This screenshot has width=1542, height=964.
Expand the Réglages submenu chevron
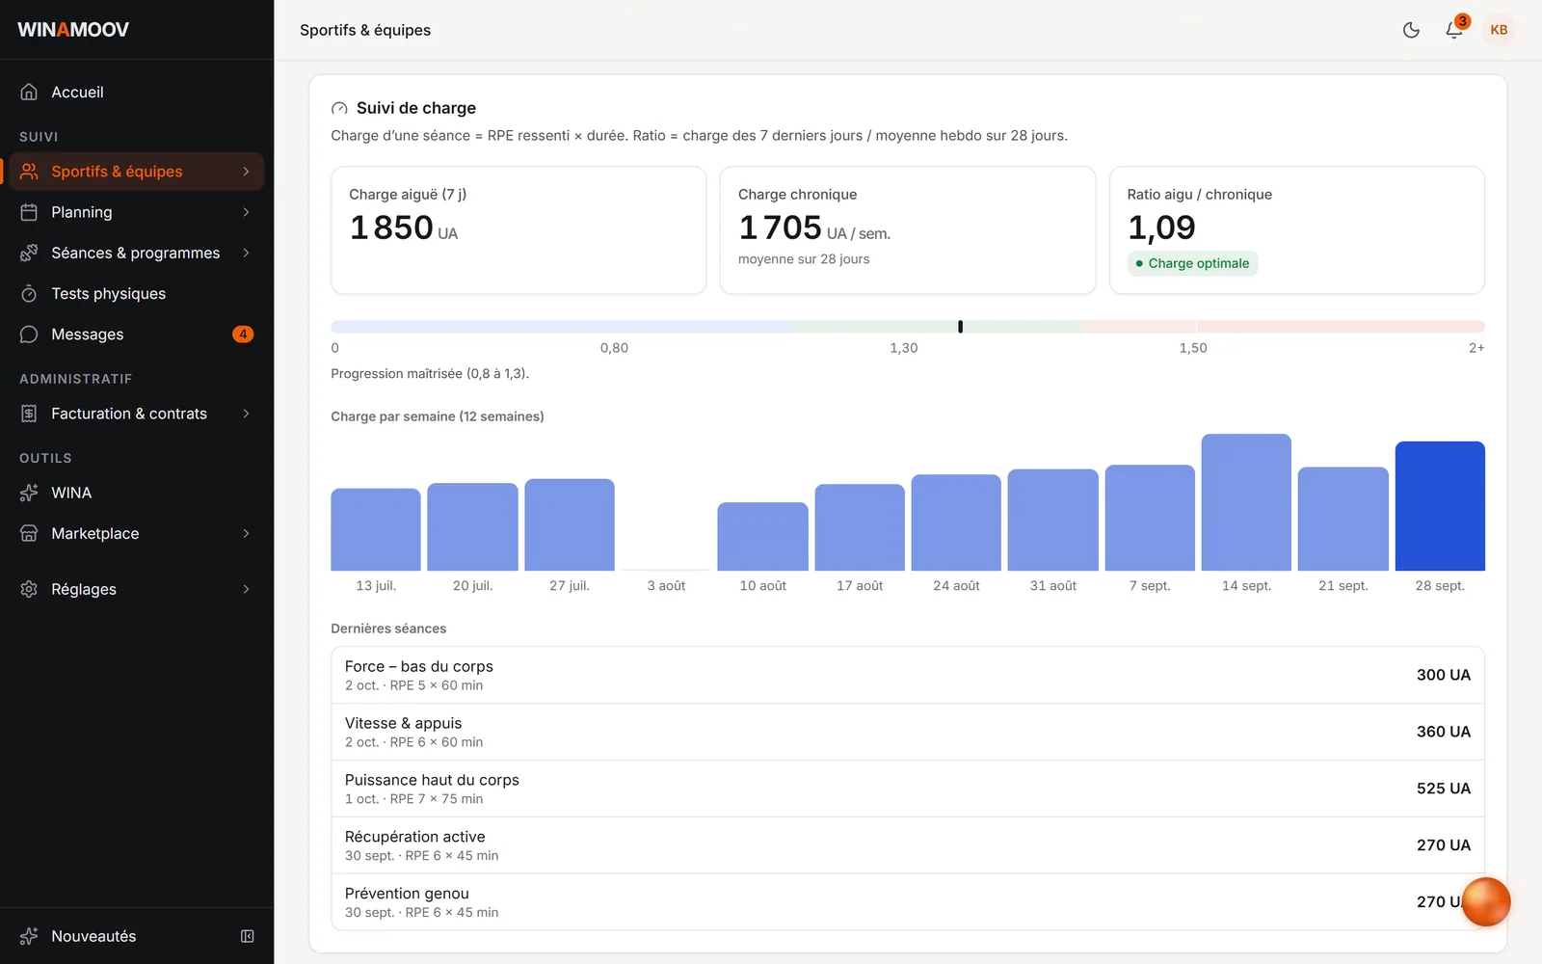coord(247,589)
